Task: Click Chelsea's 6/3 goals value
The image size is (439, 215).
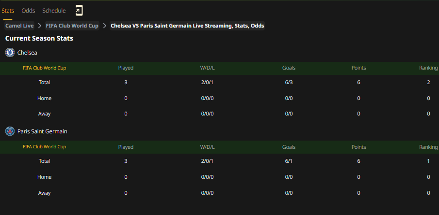Action: [x=289, y=82]
